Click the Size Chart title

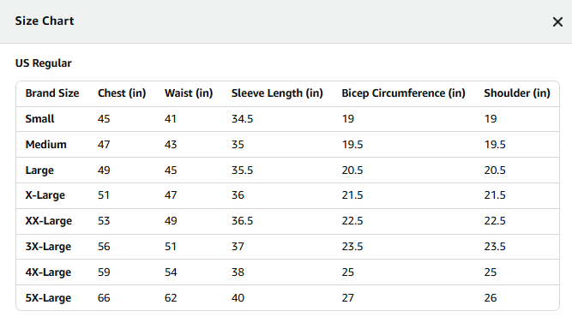[x=45, y=21]
